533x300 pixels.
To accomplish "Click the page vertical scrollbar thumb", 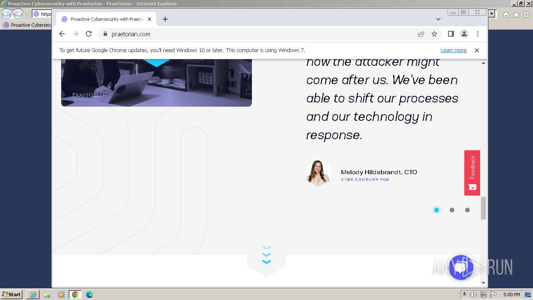I will [483, 208].
